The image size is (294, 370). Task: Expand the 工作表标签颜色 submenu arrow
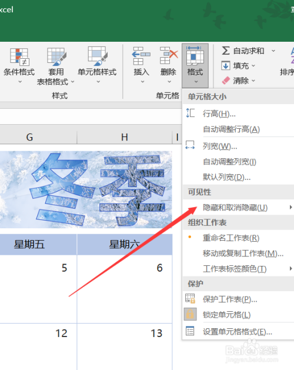290,268
